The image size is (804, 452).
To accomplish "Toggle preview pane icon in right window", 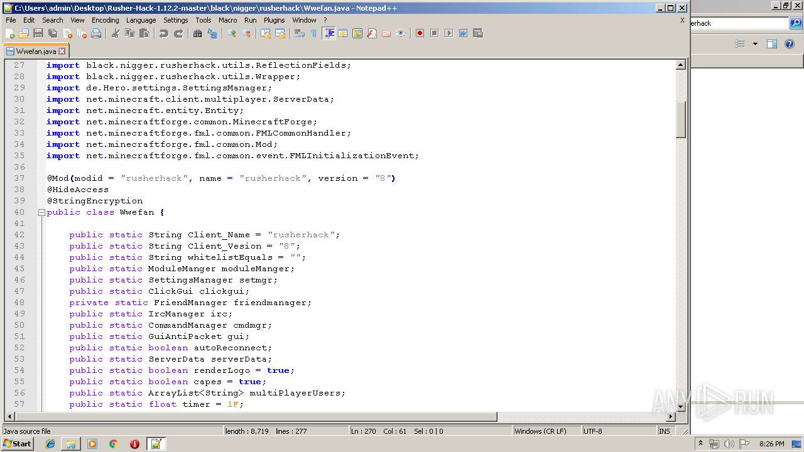I will tap(772, 44).
